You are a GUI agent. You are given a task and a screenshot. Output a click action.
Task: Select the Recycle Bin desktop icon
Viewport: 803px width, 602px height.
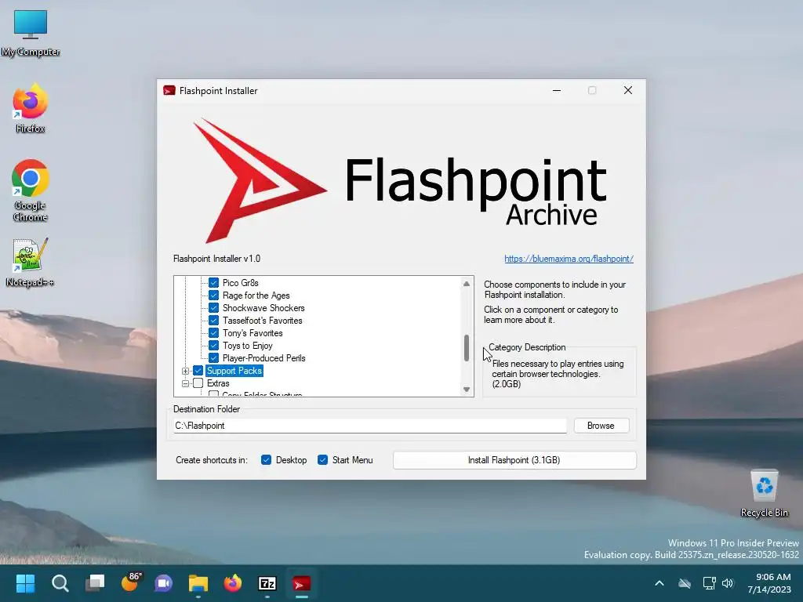764,492
